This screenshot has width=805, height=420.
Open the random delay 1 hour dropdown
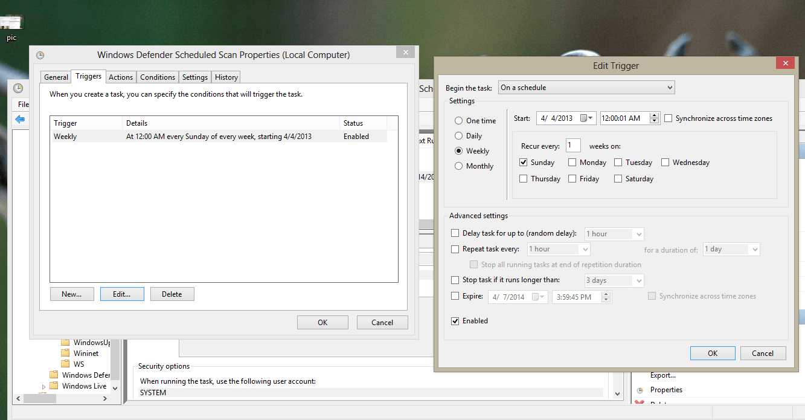[614, 234]
